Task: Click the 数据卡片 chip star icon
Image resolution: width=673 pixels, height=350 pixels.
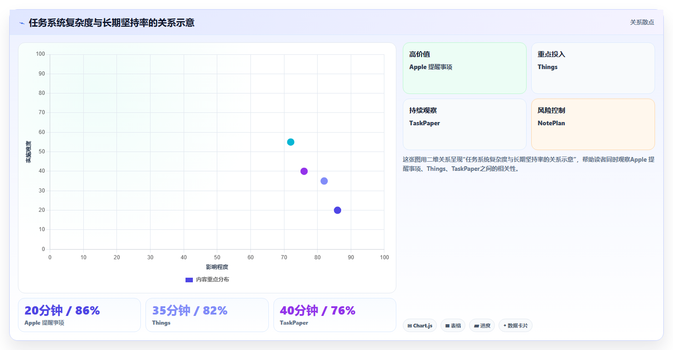Action: pyautogui.click(x=505, y=326)
